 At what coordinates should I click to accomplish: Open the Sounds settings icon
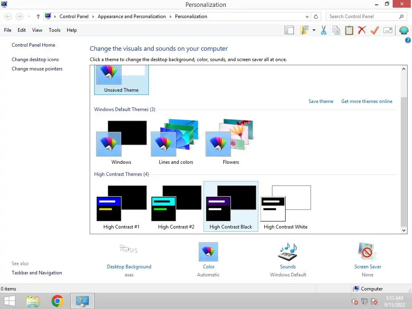pos(288,252)
